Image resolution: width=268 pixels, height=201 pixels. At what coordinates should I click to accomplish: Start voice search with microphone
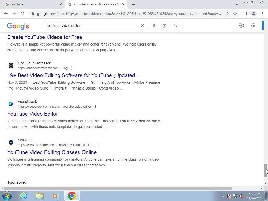(154, 26)
